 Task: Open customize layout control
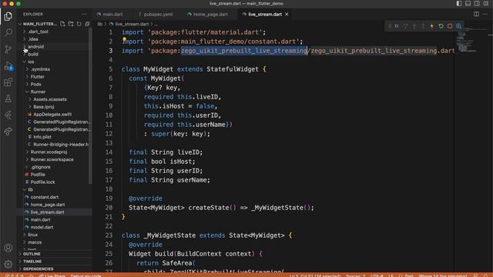point(486,3)
